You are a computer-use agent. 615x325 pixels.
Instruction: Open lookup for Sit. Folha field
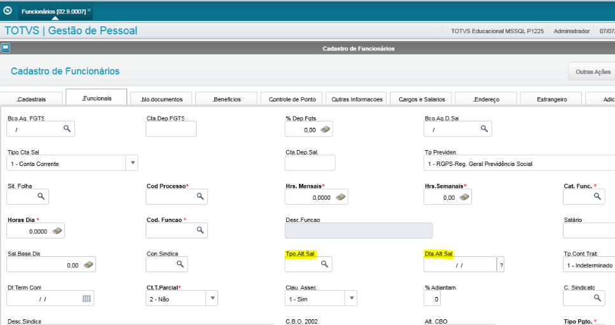coord(41,196)
